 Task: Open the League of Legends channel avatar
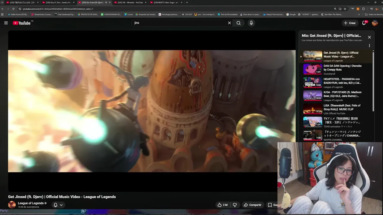(x=12, y=205)
